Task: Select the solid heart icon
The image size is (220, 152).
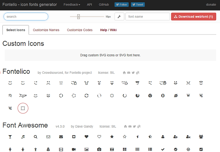Action: (86, 136)
